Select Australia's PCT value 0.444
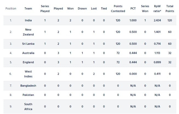 coord(133,53)
